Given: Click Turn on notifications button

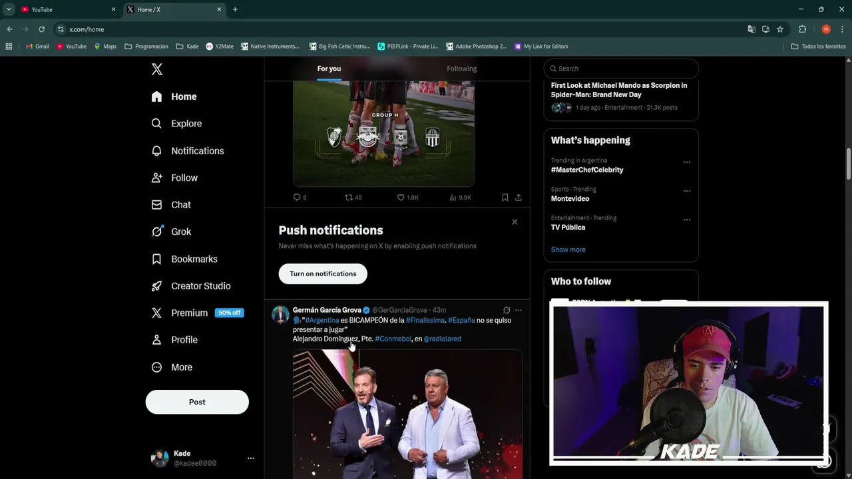Looking at the screenshot, I should [x=323, y=273].
